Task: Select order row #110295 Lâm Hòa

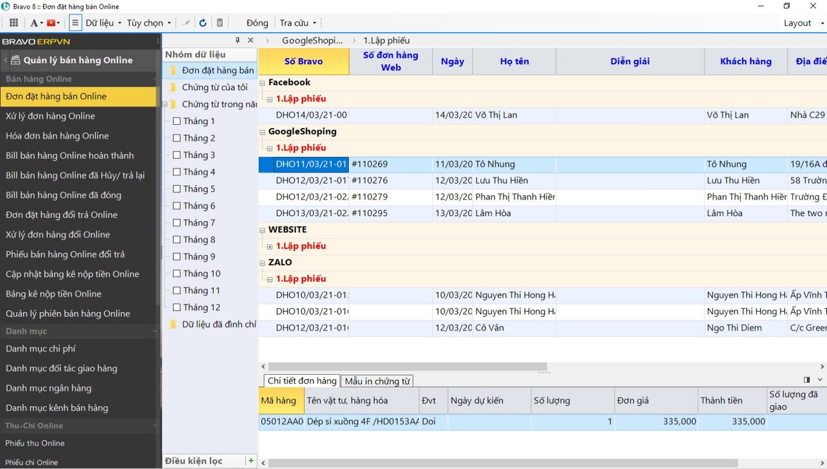Action: [542, 213]
